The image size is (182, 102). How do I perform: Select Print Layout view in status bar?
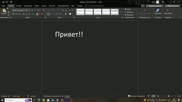click(153, 96)
